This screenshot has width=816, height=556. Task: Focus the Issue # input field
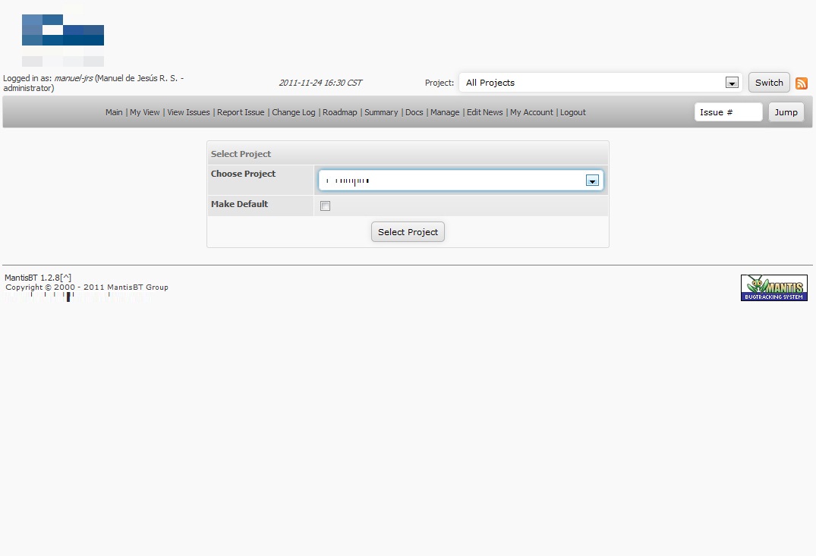(x=727, y=112)
